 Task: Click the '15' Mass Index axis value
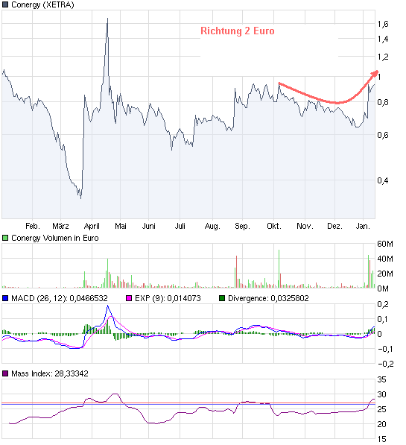point(382,439)
